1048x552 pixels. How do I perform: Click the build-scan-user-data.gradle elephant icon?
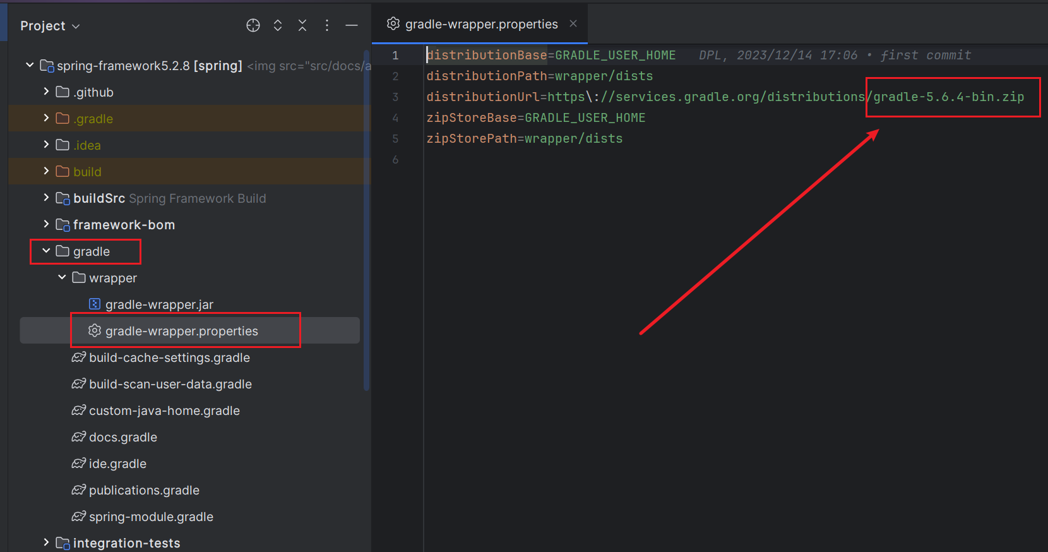[79, 383]
